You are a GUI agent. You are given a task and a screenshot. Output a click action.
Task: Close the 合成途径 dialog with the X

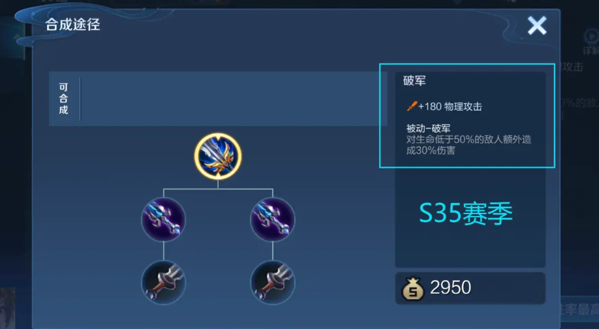pos(537,26)
